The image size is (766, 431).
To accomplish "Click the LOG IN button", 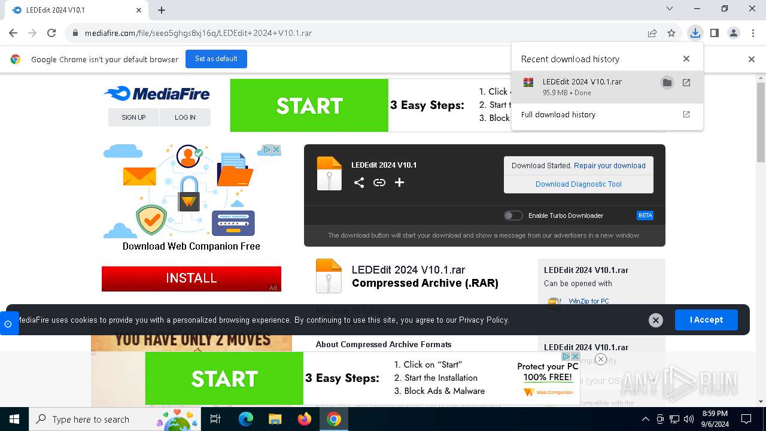I will (185, 117).
